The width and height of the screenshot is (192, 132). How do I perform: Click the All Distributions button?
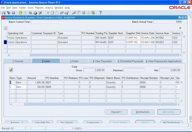click(x=172, y=122)
